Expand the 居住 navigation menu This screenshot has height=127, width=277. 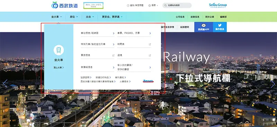pyautogui.click(x=74, y=17)
